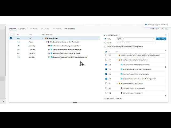Click the bottom panel resize handle
Image resolution: width=171 pixels, height=128 pixels.
pyautogui.click(x=75, y=102)
